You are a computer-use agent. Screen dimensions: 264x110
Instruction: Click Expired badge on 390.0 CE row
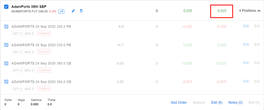pos(44,88)
